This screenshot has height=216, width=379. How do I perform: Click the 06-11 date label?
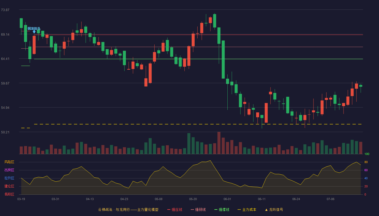pyautogui.click(x=262, y=199)
